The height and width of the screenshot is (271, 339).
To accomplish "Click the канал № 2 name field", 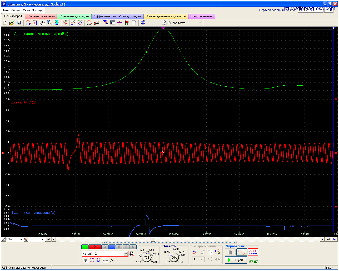I will [103, 254].
